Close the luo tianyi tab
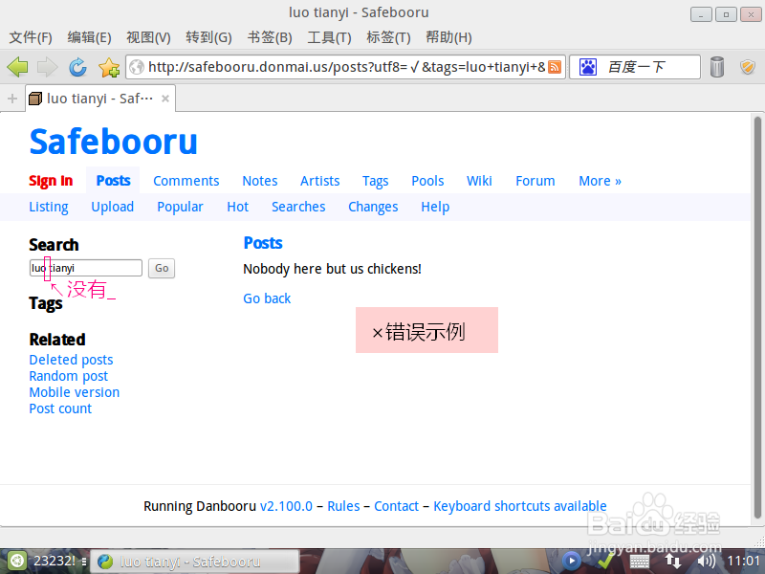The width and height of the screenshot is (765, 574). coord(165,99)
